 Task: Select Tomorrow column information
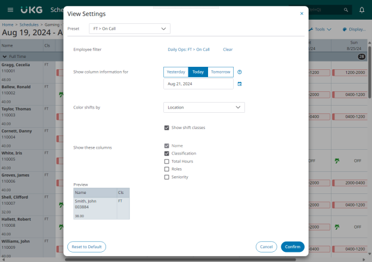point(221,72)
